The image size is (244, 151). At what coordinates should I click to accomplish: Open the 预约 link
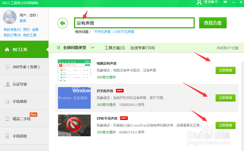pyautogui.click(x=26, y=29)
